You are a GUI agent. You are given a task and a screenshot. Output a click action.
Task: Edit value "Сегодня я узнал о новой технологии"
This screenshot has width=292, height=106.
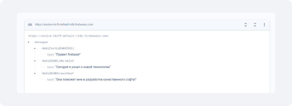[83, 67]
